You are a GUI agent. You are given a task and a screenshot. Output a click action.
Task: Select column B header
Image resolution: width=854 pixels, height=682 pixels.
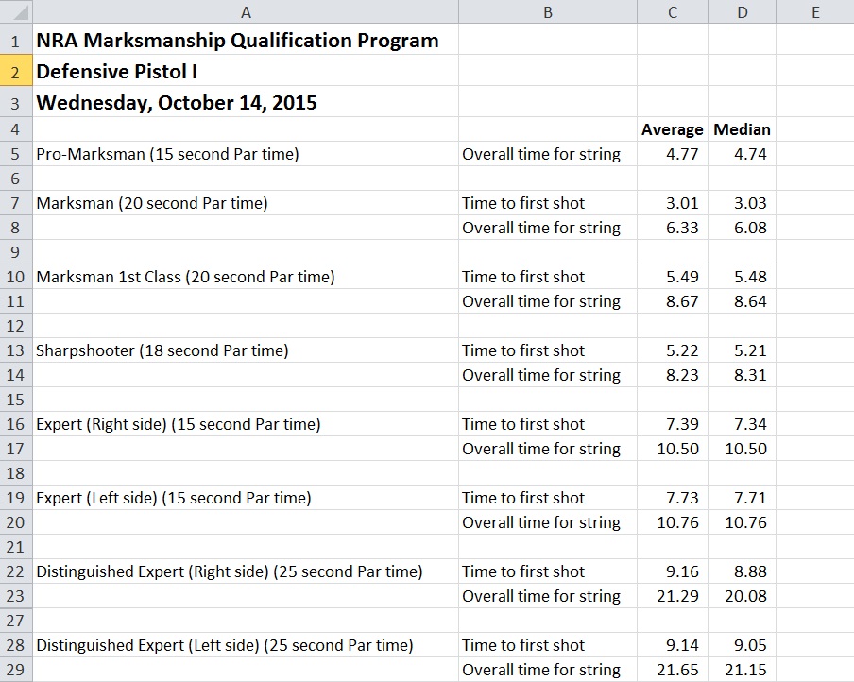tap(548, 11)
